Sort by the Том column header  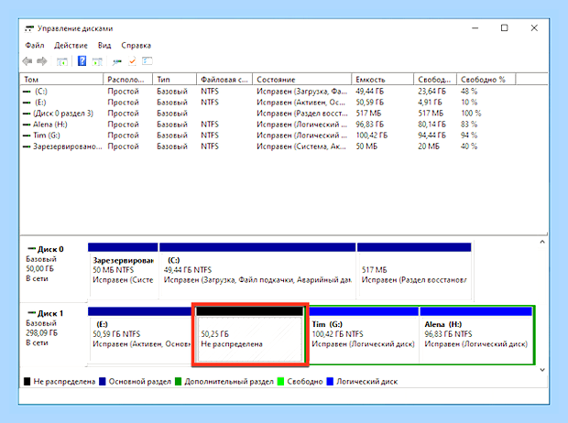pos(61,80)
